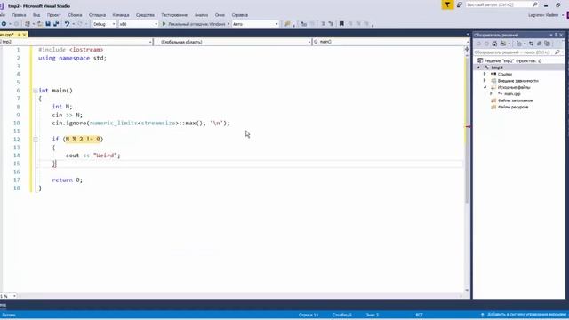The height and width of the screenshot is (320, 569).
Task: Start debugging with the green play icon
Action: 164,24
